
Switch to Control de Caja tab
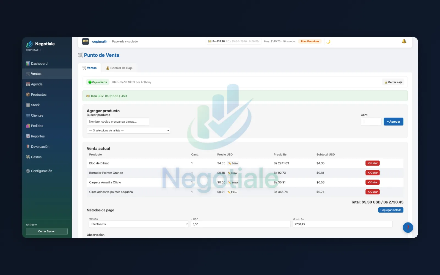[x=119, y=68]
